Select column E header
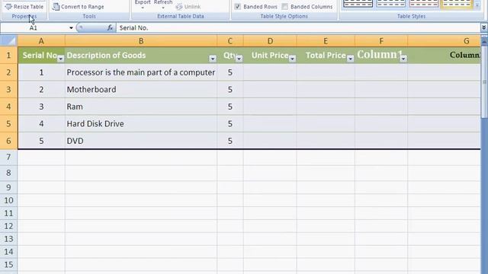The image size is (488, 274). [x=326, y=41]
